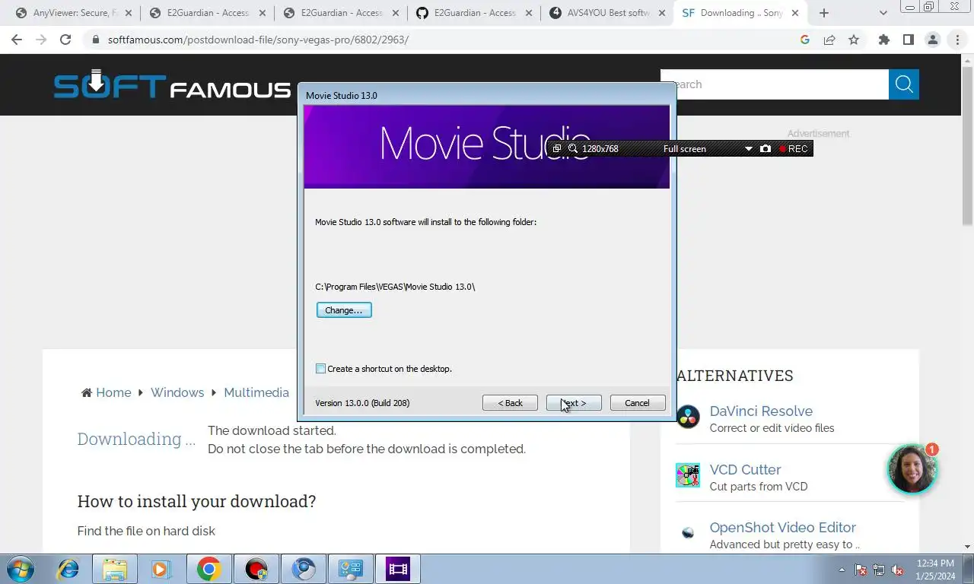The height and width of the screenshot is (584, 974).
Task: Click the control panel taskbar icon
Action: 351,569
